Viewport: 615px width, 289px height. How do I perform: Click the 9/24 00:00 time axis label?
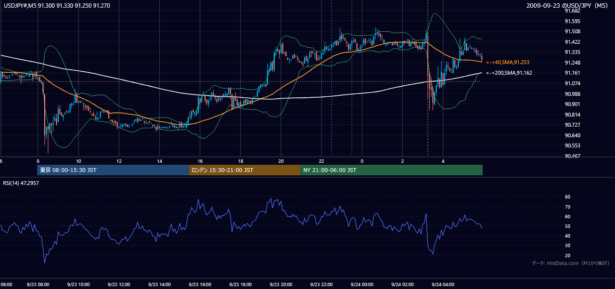pyautogui.click(x=362, y=285)
